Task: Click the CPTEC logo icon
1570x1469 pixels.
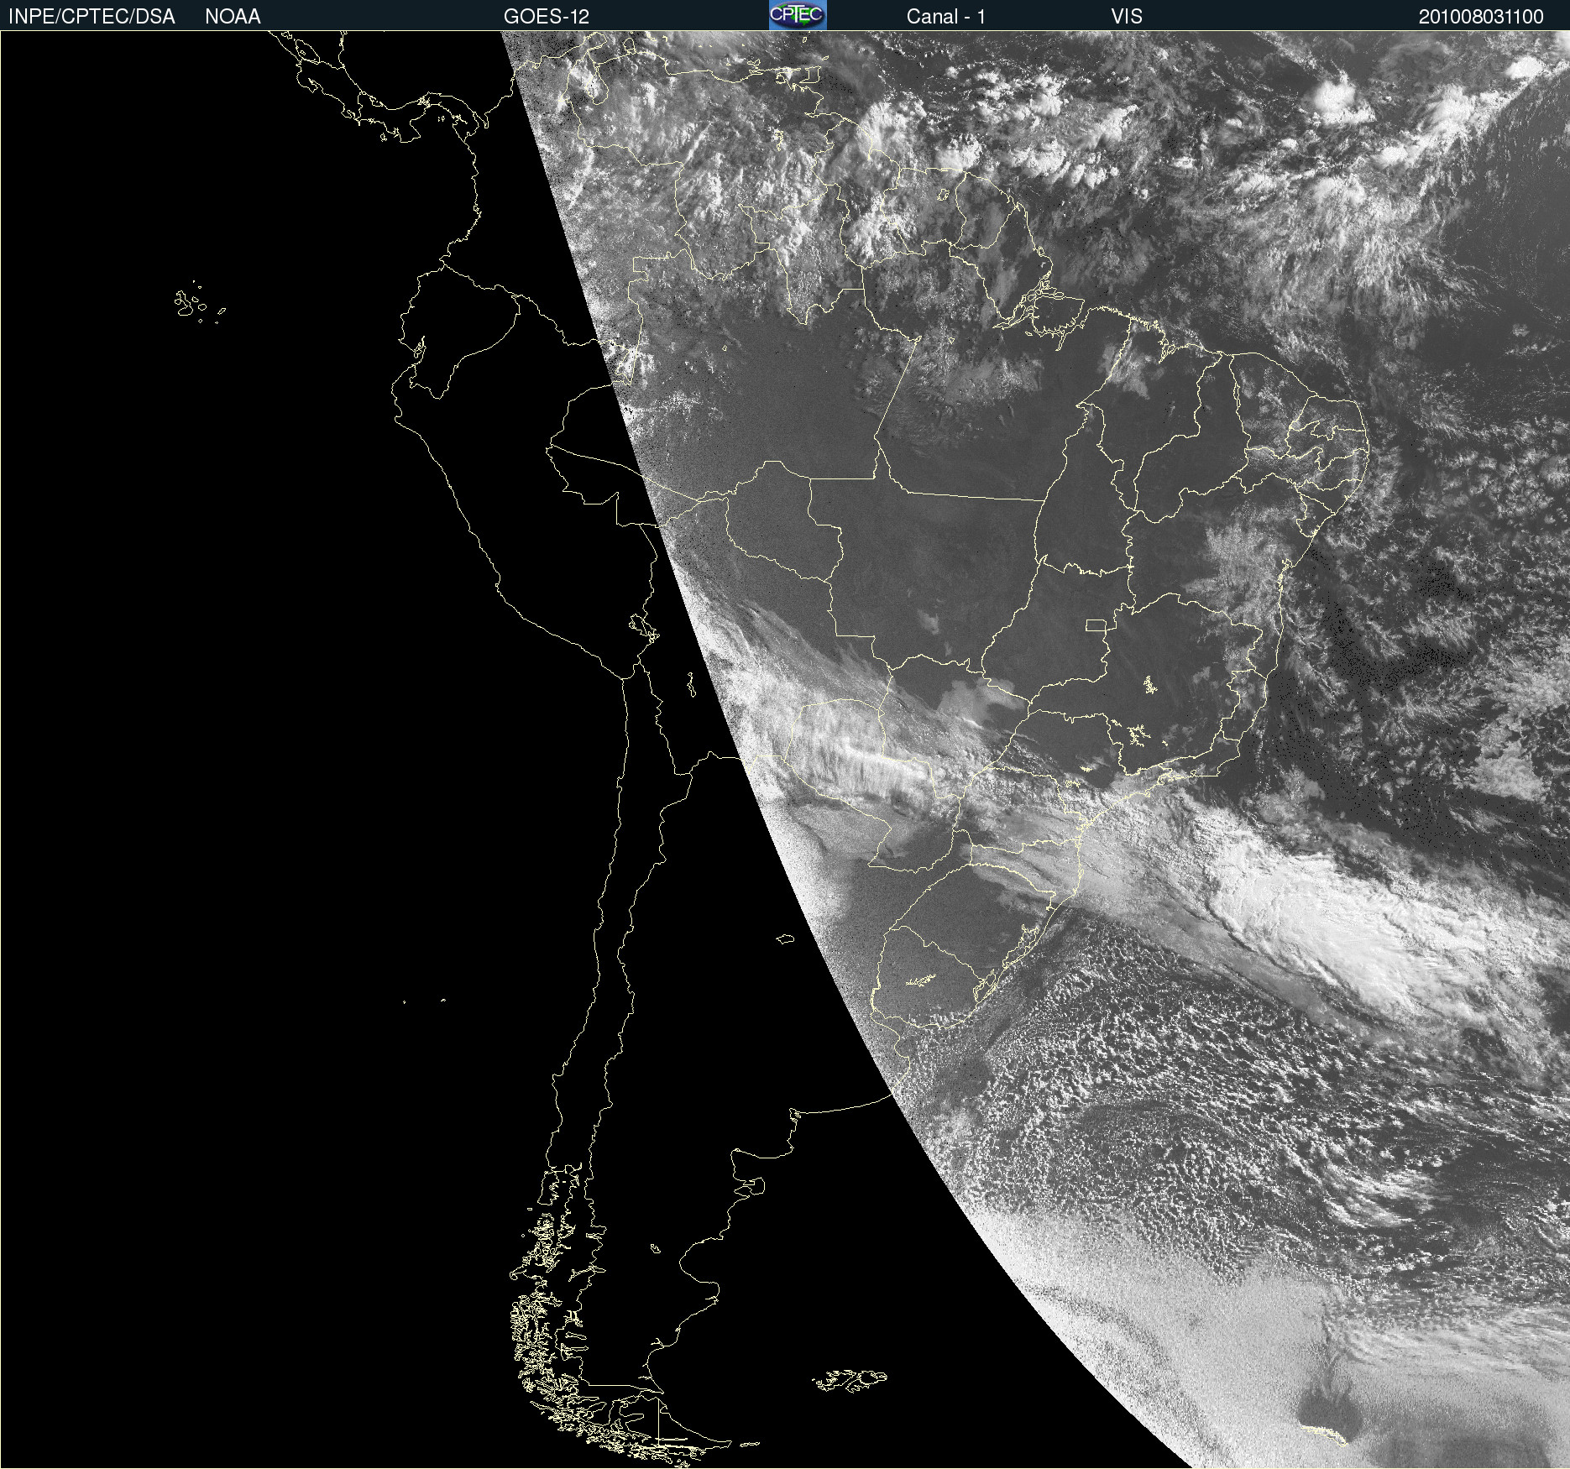Action: point(798,15)
